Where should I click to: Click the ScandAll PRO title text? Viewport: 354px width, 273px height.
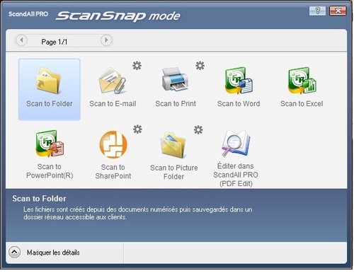[x=28, y=14]
